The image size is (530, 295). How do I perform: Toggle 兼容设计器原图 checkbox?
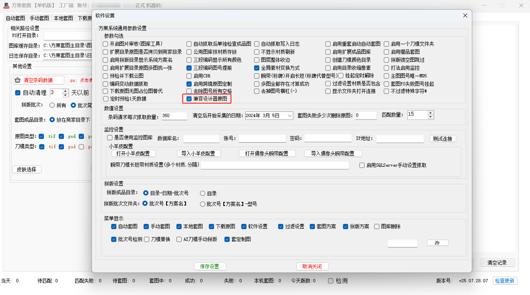[x=189, y=99]
